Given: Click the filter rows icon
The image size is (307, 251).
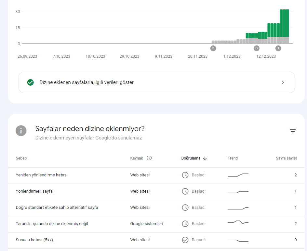Looking at the screenshot, I should (293, 131).
